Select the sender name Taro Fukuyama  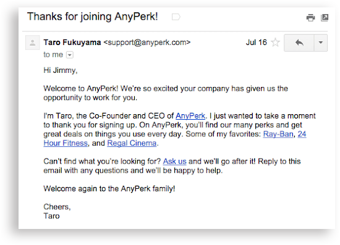(72, 43)
